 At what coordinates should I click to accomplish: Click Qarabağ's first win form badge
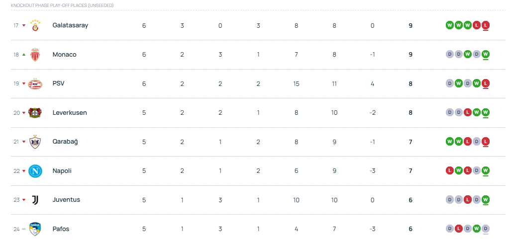point(449,142)
